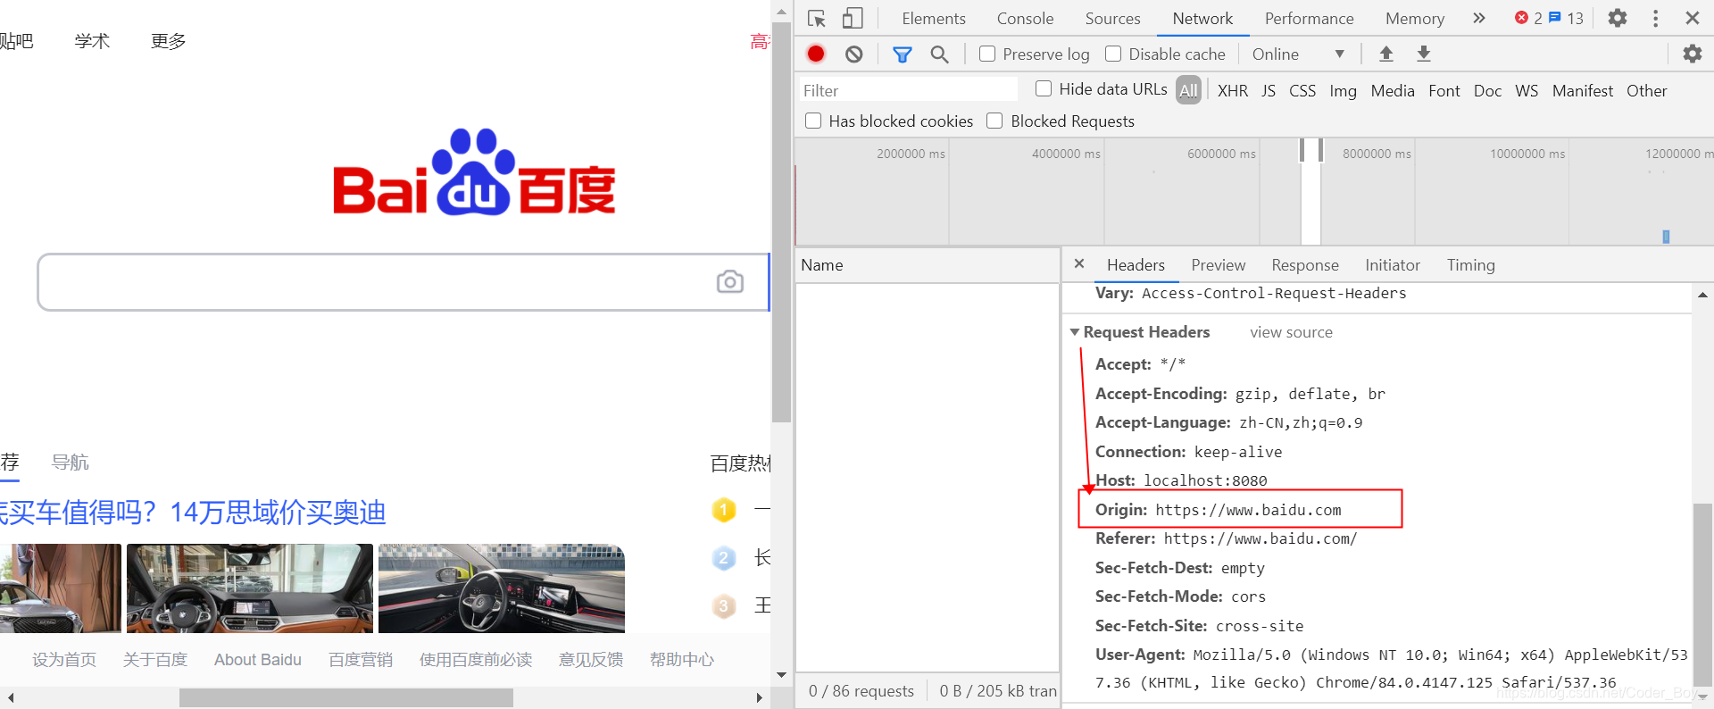The height and width of the screenshot is (709, 1714).
Task: Filter requests by Doc type
Action: coord(1487,91)
